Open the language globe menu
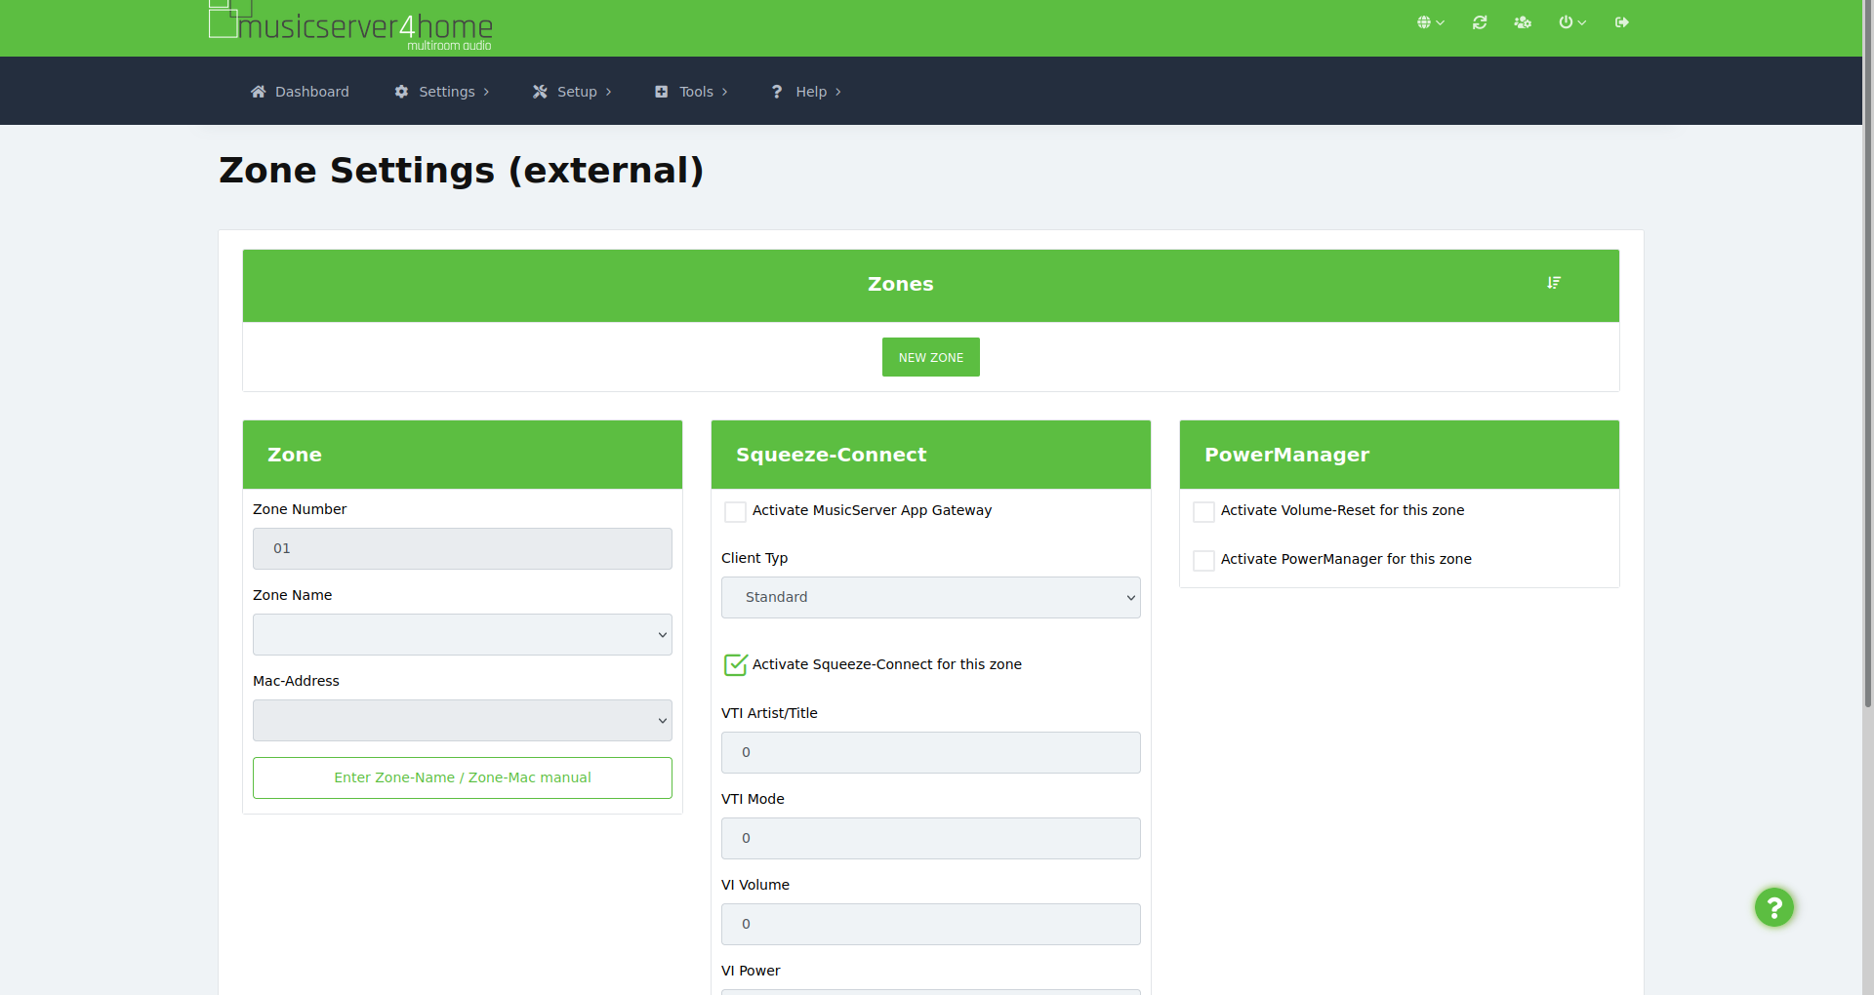Viewport: 1874px width, 995px height. click(x=1430, y=22)
